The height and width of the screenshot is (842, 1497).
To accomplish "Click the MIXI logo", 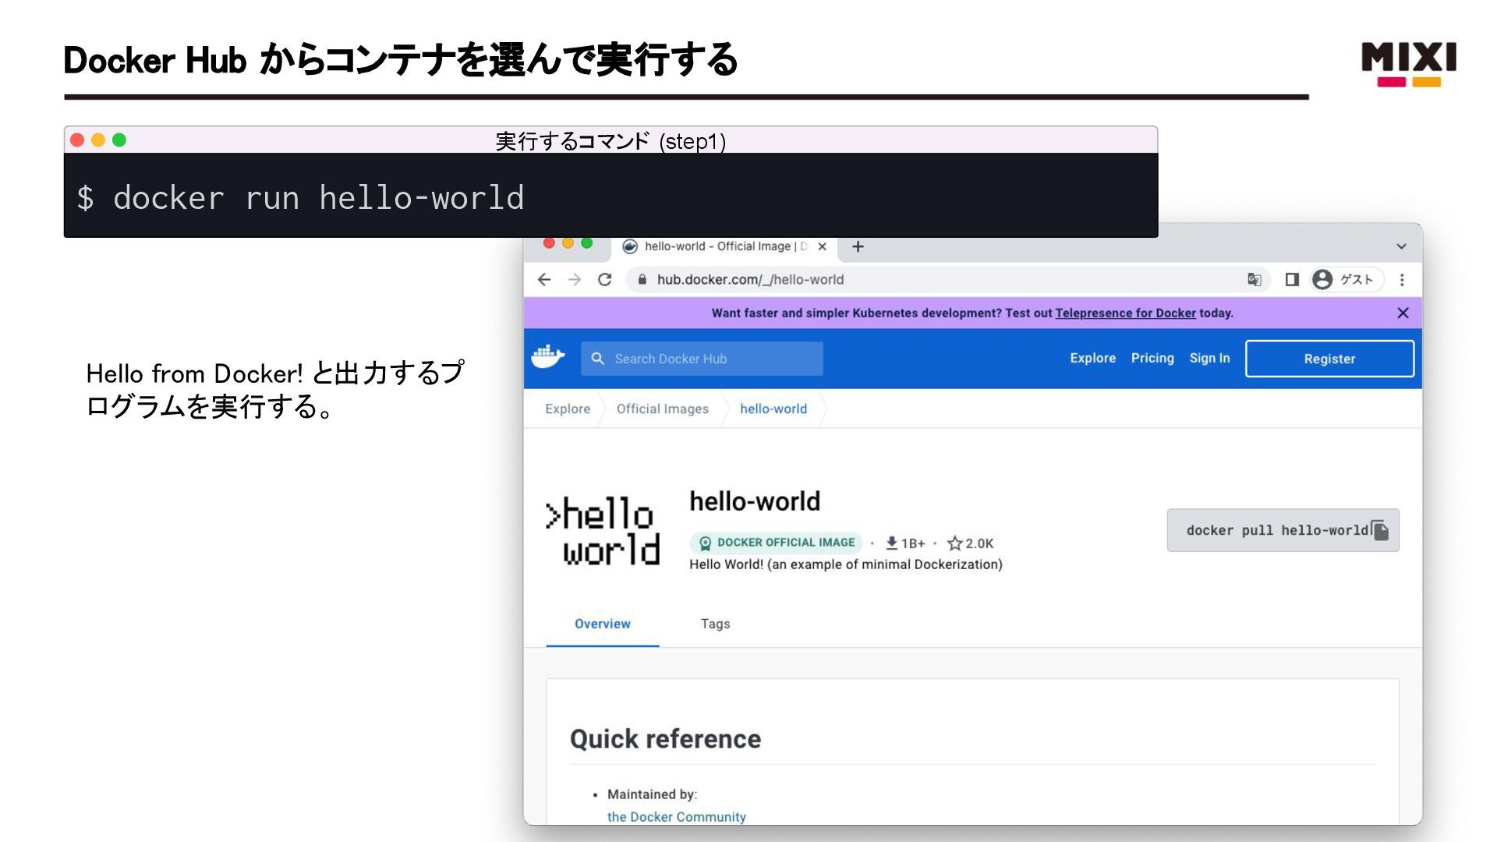I will click(1408, 64).
